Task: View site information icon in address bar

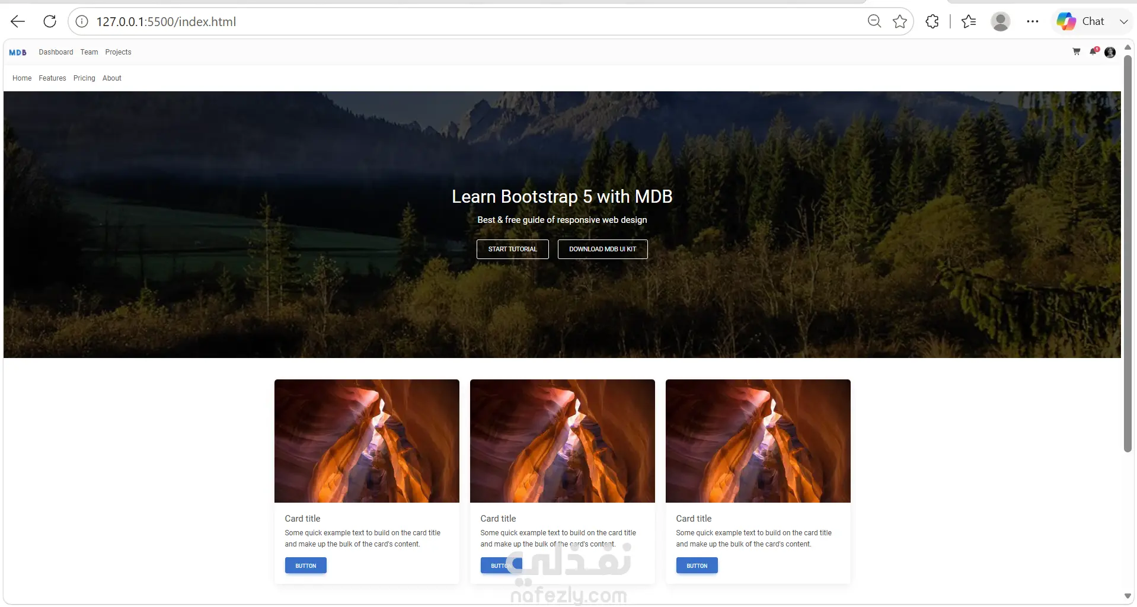Action: tap(82, 22)
